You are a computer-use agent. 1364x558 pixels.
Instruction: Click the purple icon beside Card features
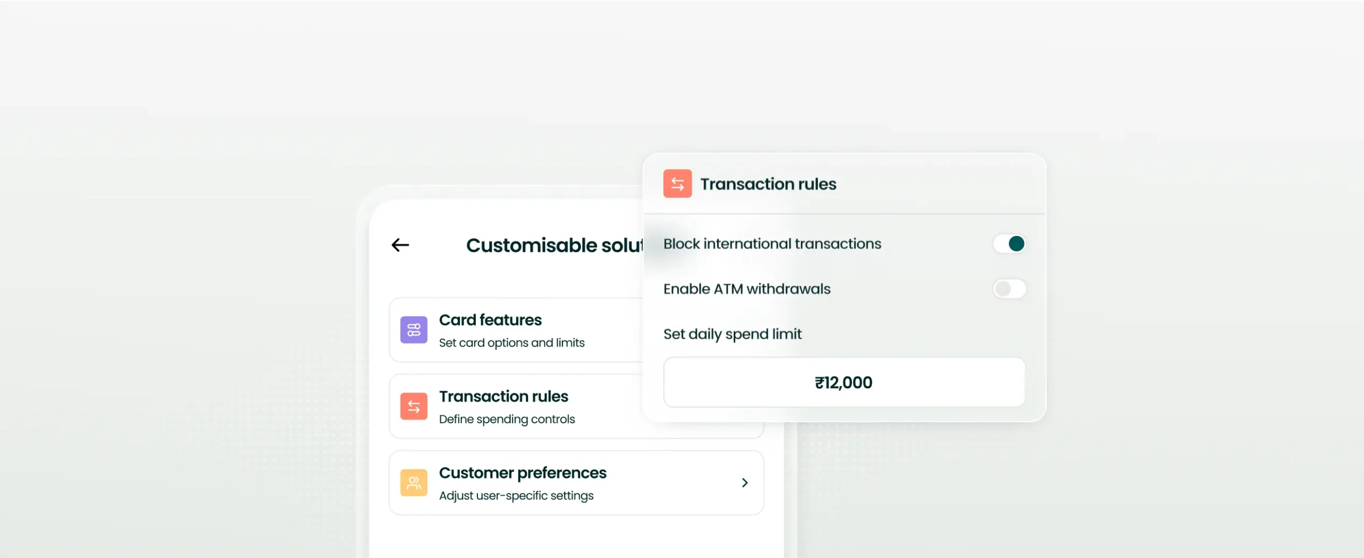[413, 330]
